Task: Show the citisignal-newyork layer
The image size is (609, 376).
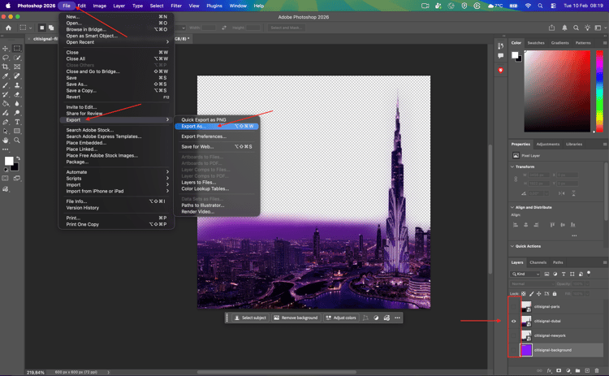Action: pos(514,335)
